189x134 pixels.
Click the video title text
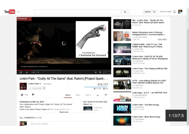click(64, 79)
